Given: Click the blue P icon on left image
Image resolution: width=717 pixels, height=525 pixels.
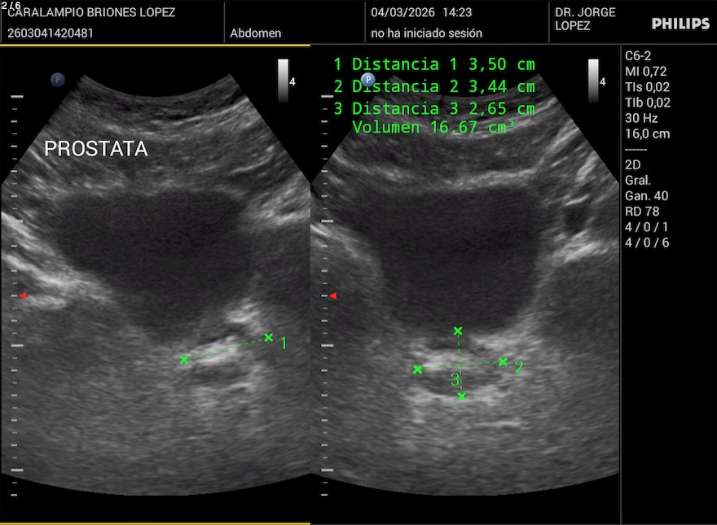Looking at the screenshot, I should tap(58, 79).
